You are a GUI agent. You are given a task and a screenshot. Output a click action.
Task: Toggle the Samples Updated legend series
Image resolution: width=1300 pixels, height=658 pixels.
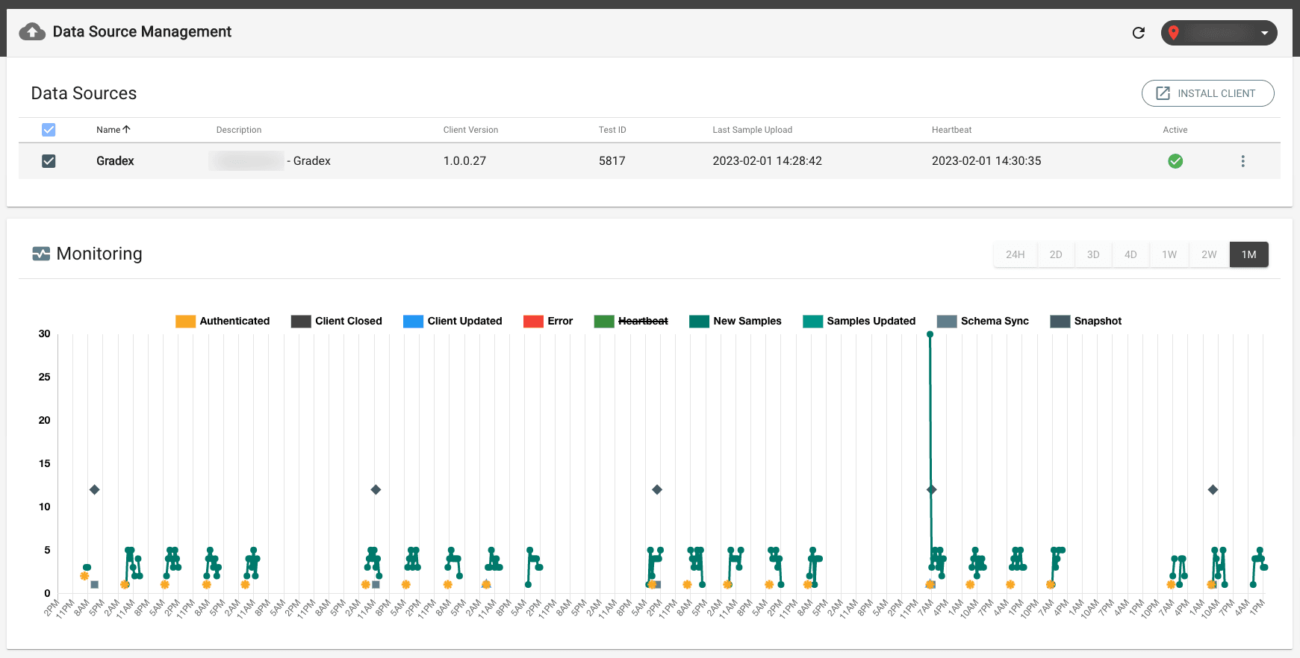[859, 322]
